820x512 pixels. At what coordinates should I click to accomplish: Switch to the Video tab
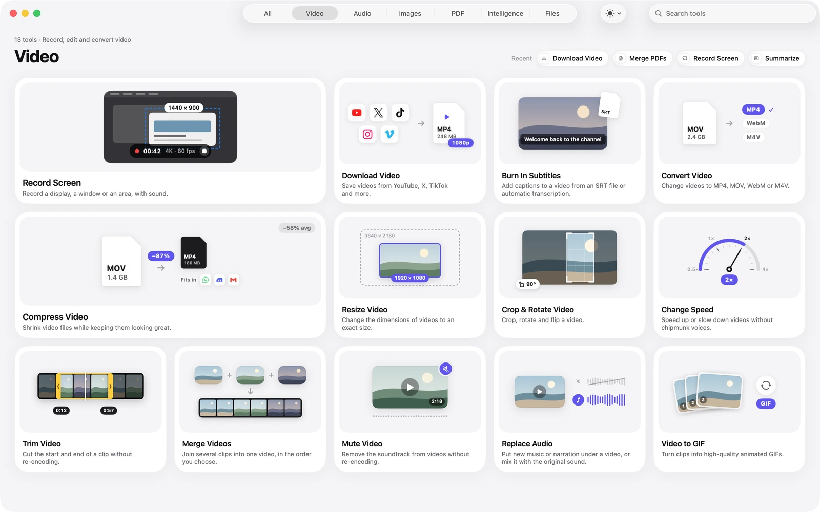315,13
